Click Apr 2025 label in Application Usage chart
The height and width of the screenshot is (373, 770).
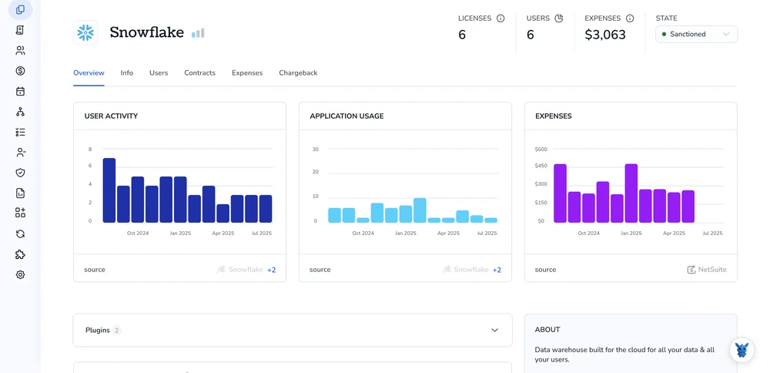coord(450,234)
